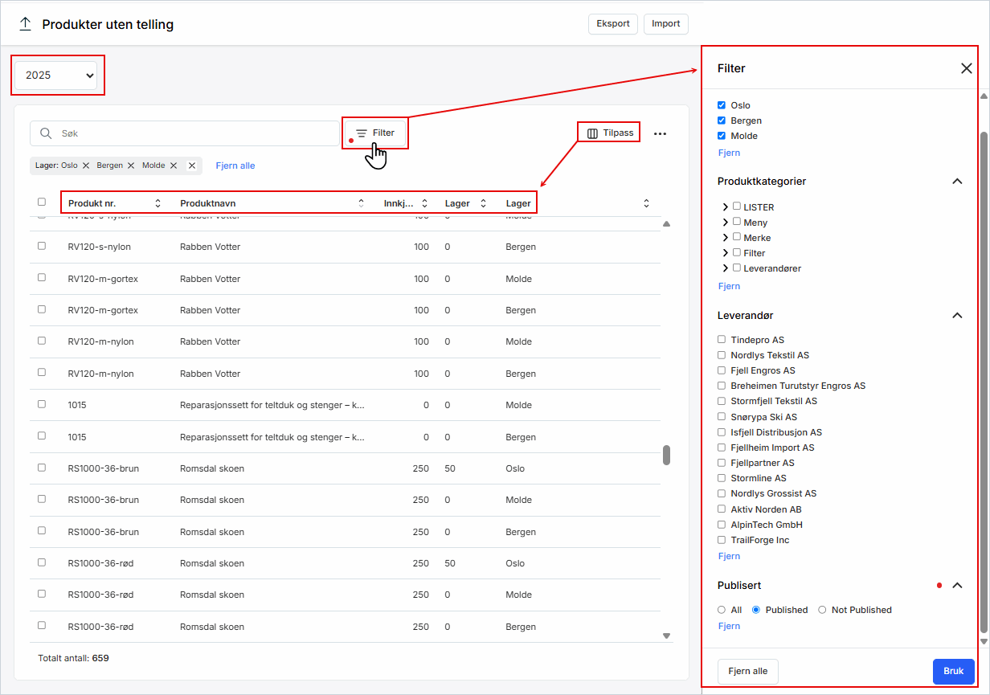Click the upload arrow icon beside page title
This screenshot has width=990, height=695.
click(x=25, y=24)
